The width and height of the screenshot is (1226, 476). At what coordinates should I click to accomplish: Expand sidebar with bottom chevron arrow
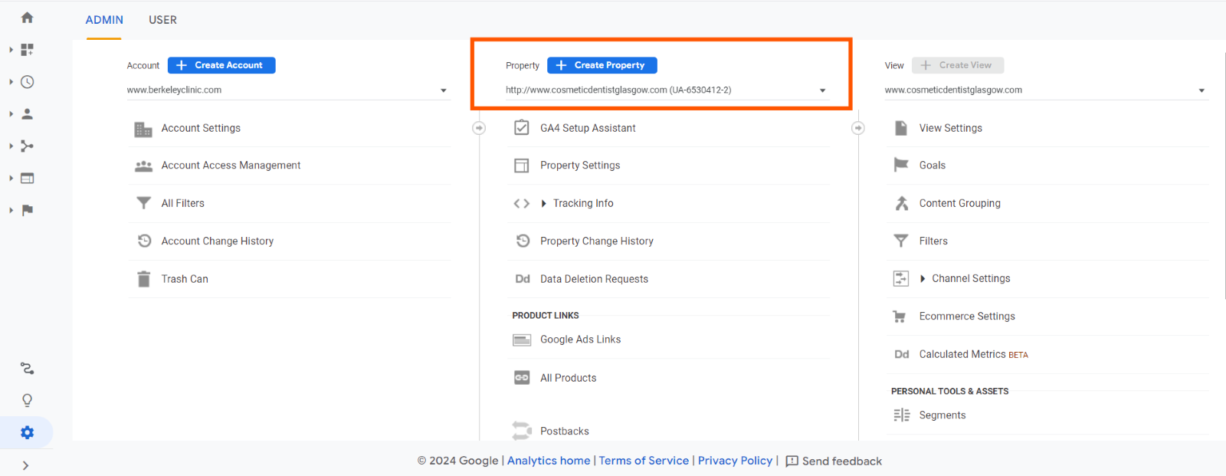pos(25,465)
